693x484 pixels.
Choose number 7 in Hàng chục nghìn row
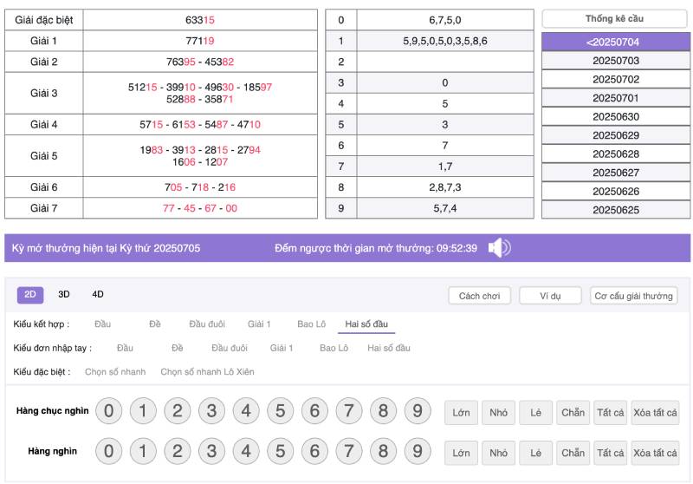click(x=349, y=411)
